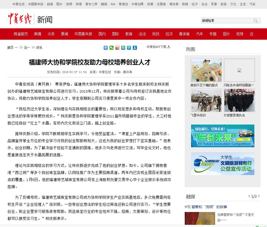This screenshot has height=227, width=267.
Task: Click 旅游 in top gray bar
Action: [x=224, y=4]
